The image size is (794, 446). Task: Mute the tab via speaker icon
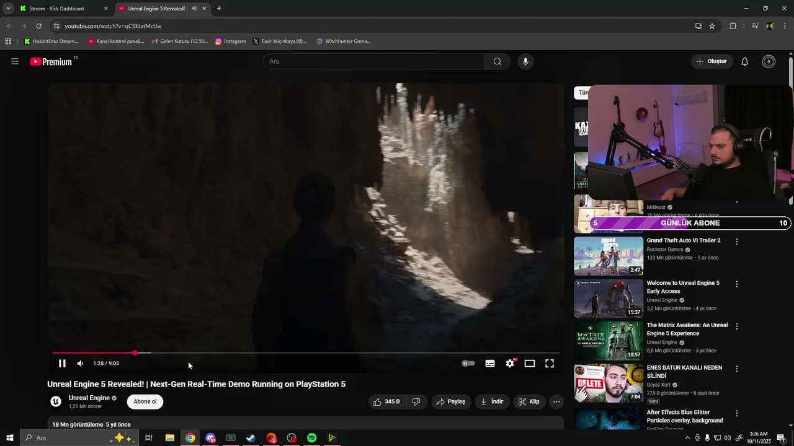click(x=194, y=9)
